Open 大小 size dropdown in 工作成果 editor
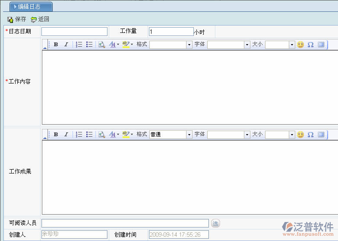Image resolution: width=338 pixels, height=241 pixels. coord(280,135)
